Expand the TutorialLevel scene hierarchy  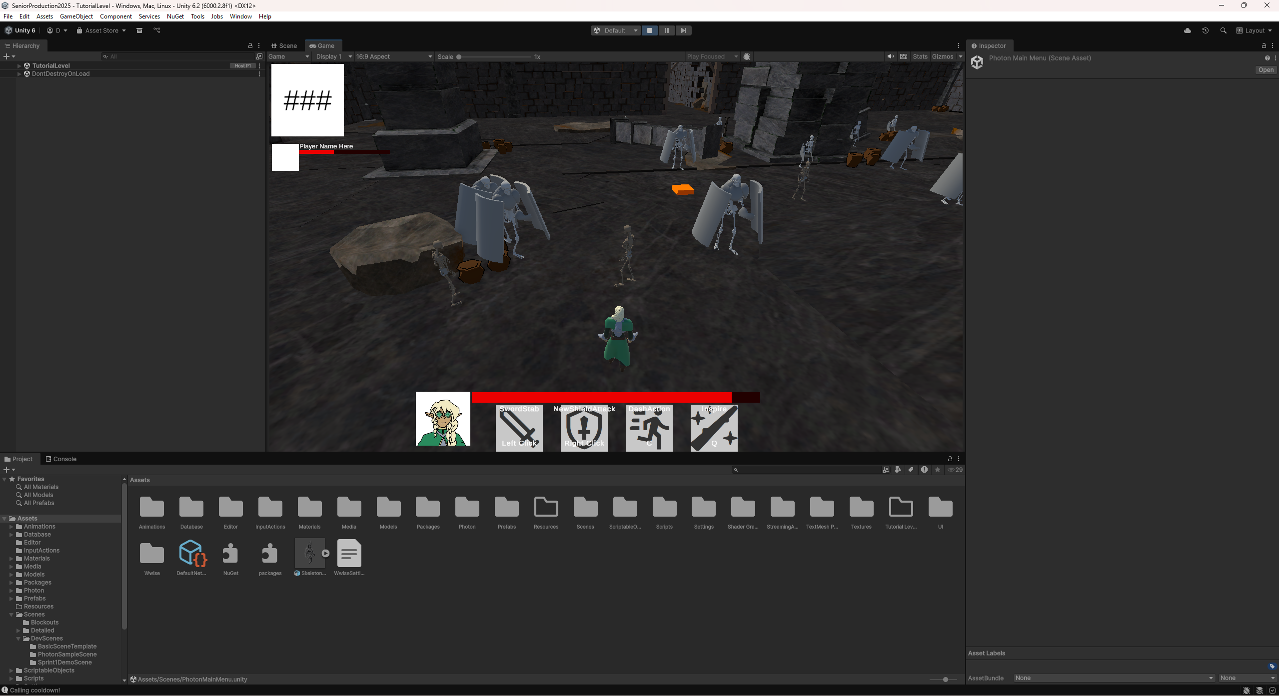[19, 65]
